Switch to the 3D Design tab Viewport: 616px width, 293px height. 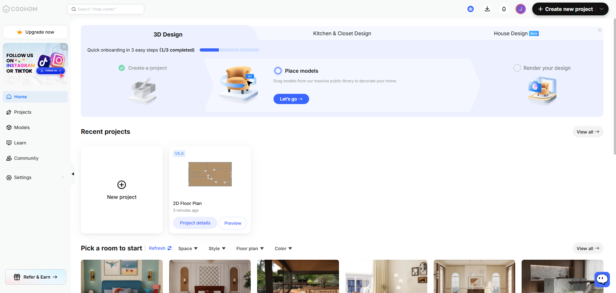168,34
